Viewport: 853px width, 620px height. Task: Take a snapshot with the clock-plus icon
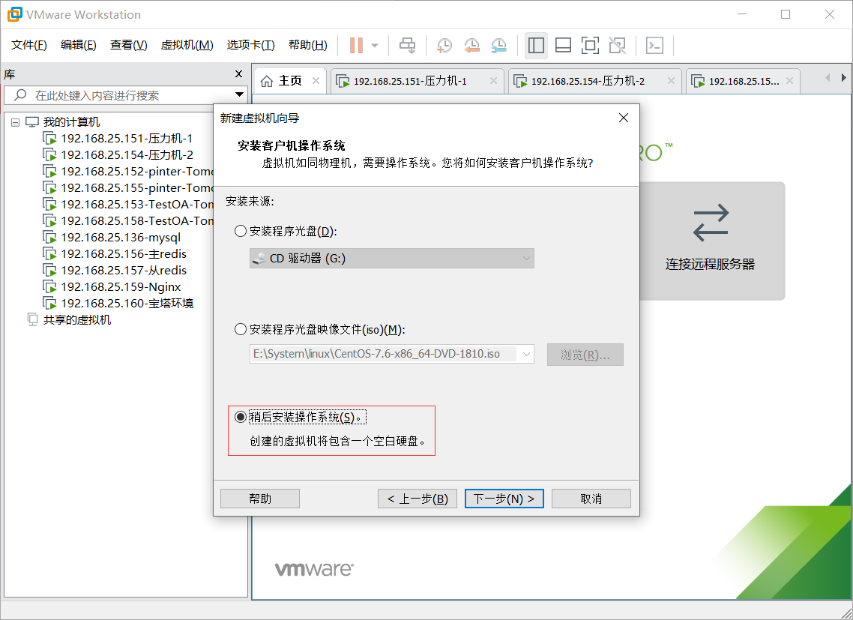click(x=444, y=45)
